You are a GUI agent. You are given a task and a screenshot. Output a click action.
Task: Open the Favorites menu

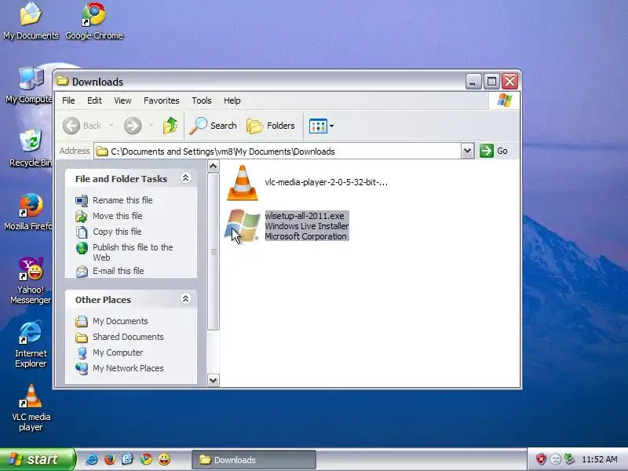162,100
